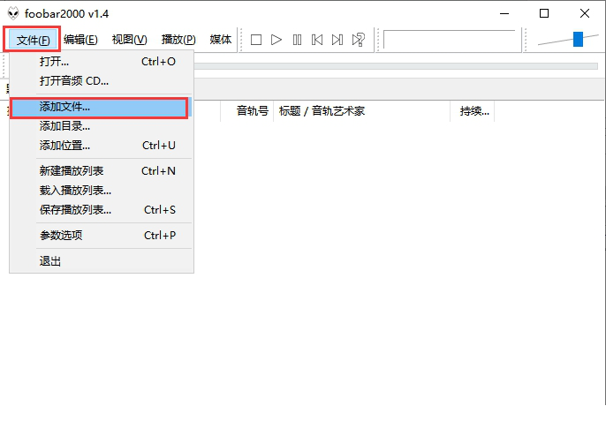Screen dimensions: 606x421
Task: Open the 媒体 menu
Action: [x=221, y=40]
